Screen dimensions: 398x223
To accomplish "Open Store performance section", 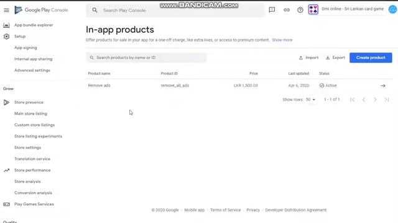I will (x=32, y=170).
